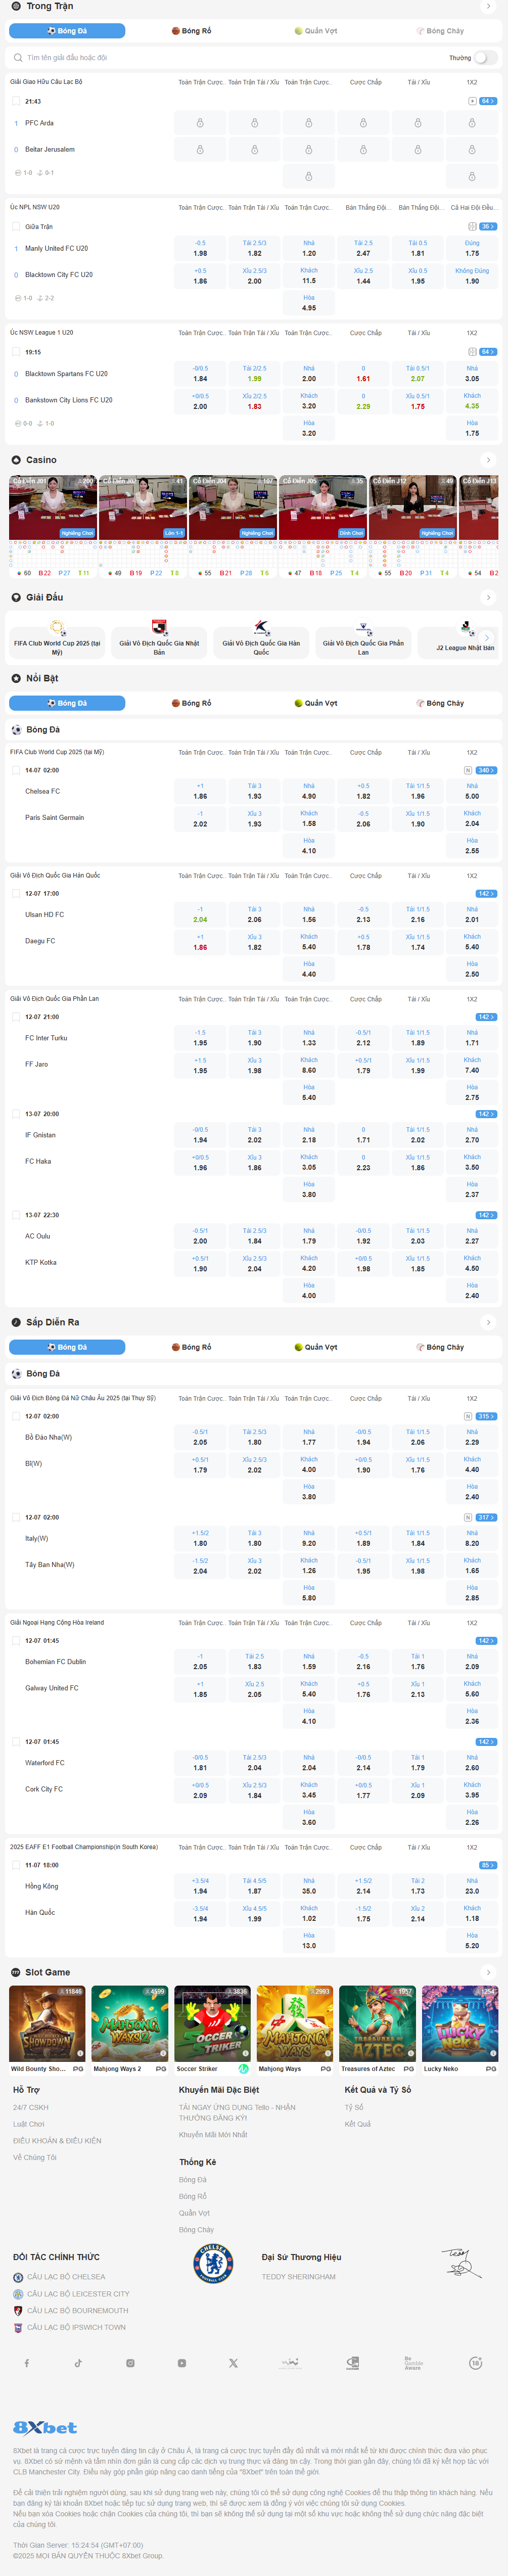508x2576 pixels.
Task: Open the TikTok icon in footer
Action: pyautogui.click(x=78, y=2363)
